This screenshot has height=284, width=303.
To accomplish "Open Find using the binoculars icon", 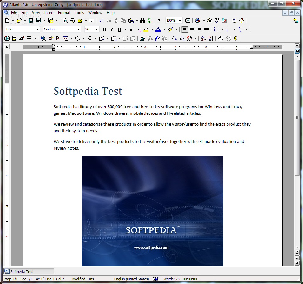I will point(142,21).
